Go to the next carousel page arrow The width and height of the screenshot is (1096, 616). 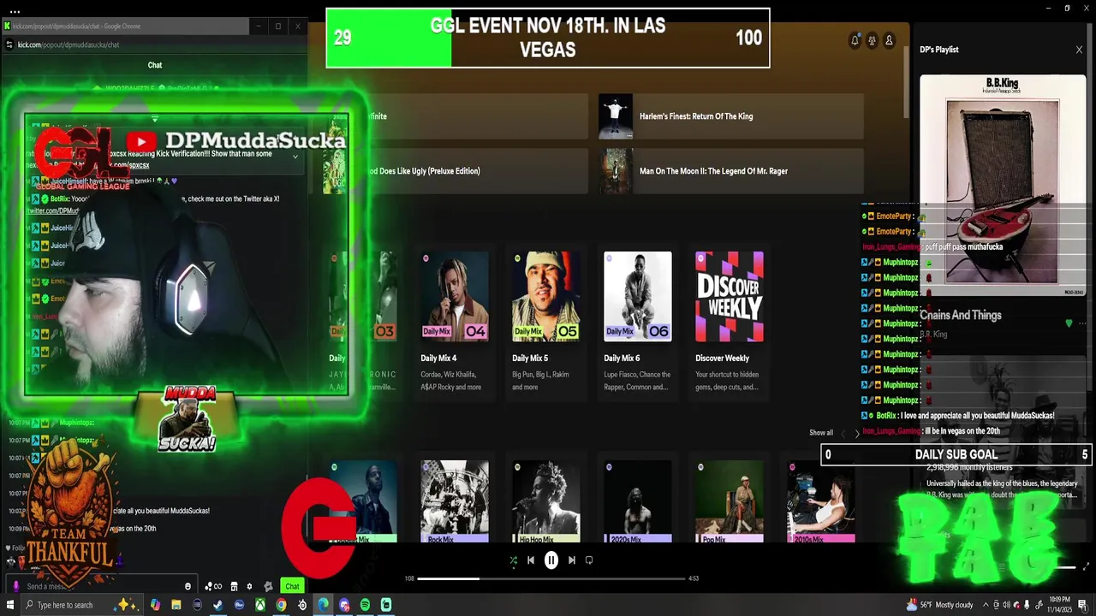[857, 434]
